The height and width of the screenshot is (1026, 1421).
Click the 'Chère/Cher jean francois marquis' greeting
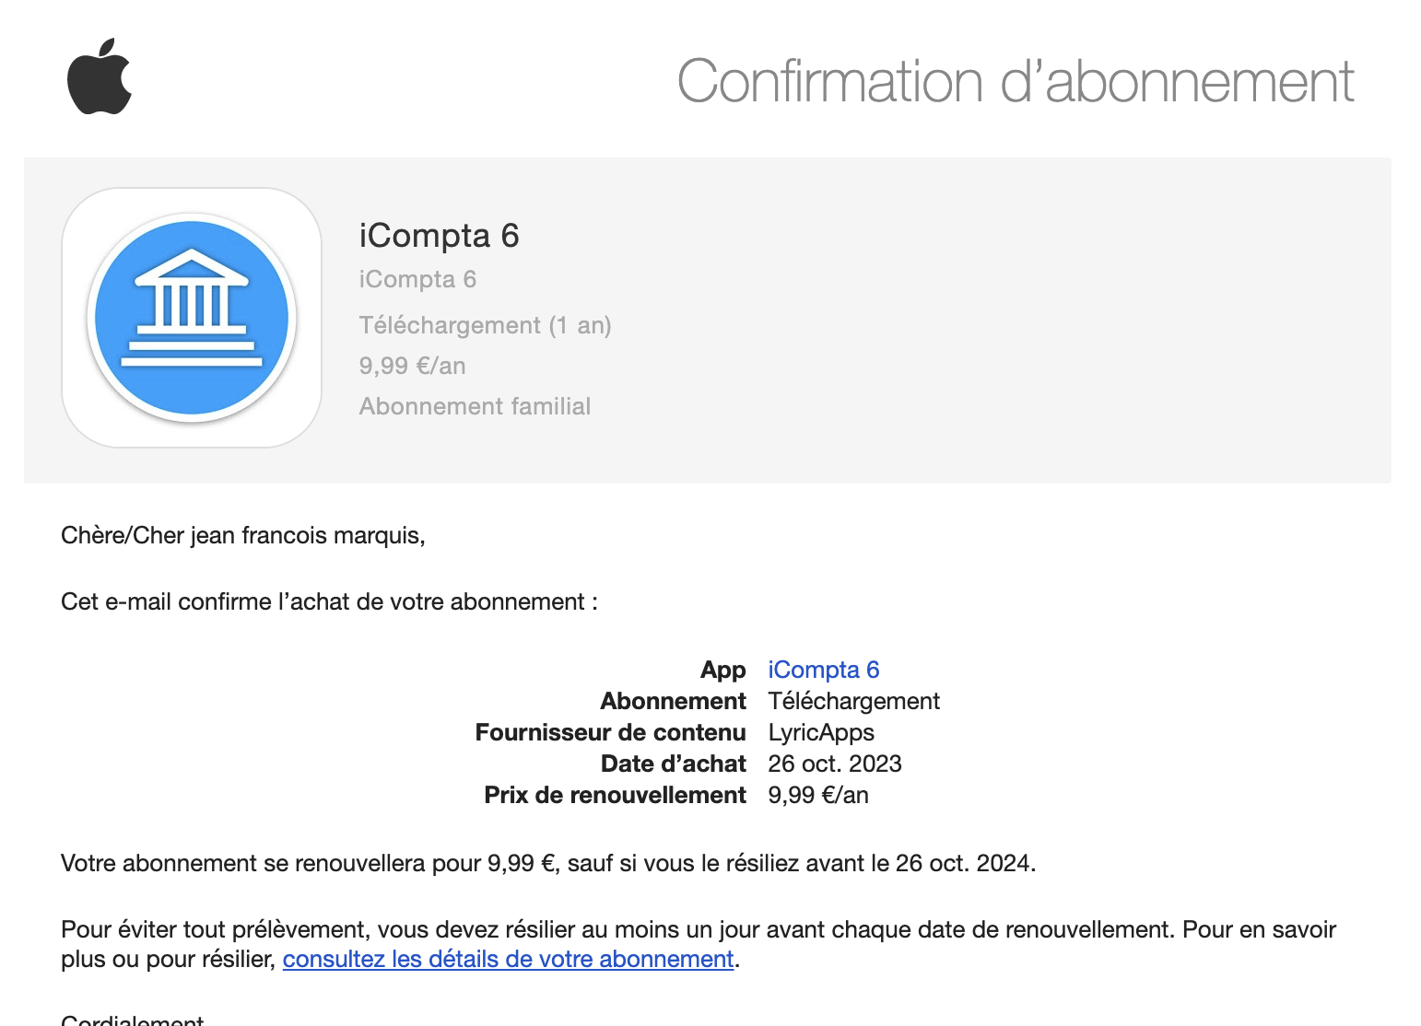(x=243, y=535)
